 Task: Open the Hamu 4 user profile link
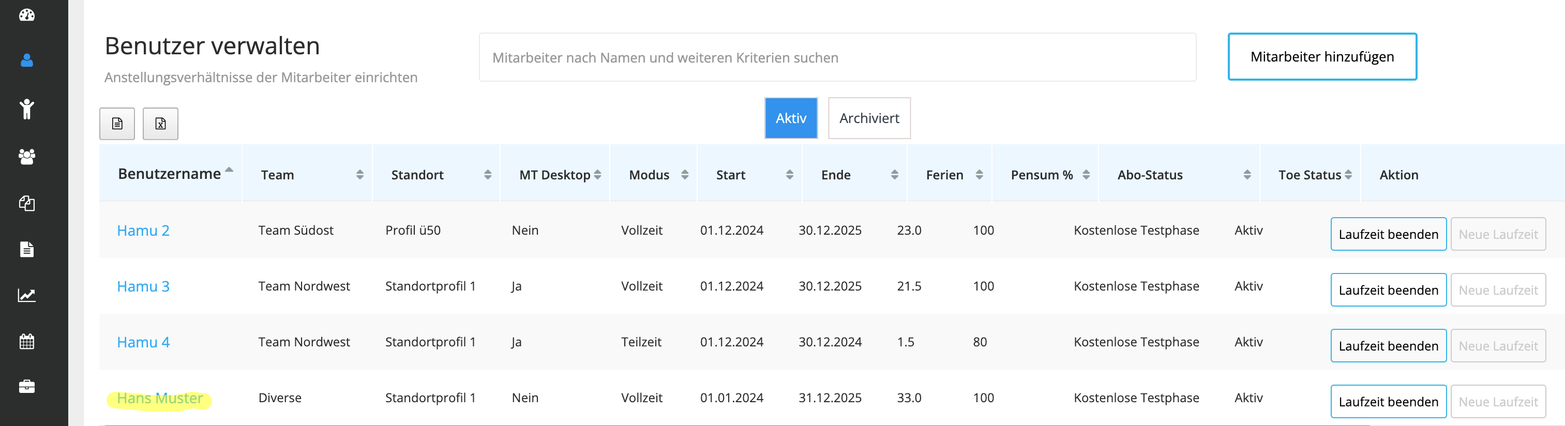coord(143,342)
